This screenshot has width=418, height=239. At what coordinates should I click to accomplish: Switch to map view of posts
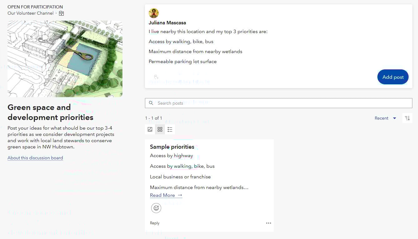pyautogui.click(x=150, y=129)
